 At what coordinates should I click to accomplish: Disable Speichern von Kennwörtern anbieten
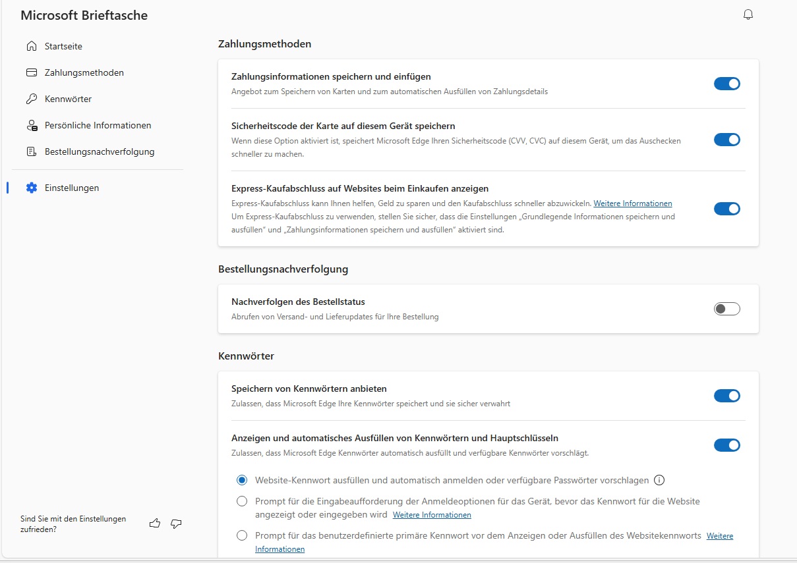tap(726, 396)
